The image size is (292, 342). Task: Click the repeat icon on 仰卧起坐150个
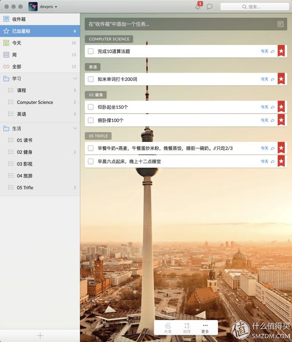[x=273, y=107]
